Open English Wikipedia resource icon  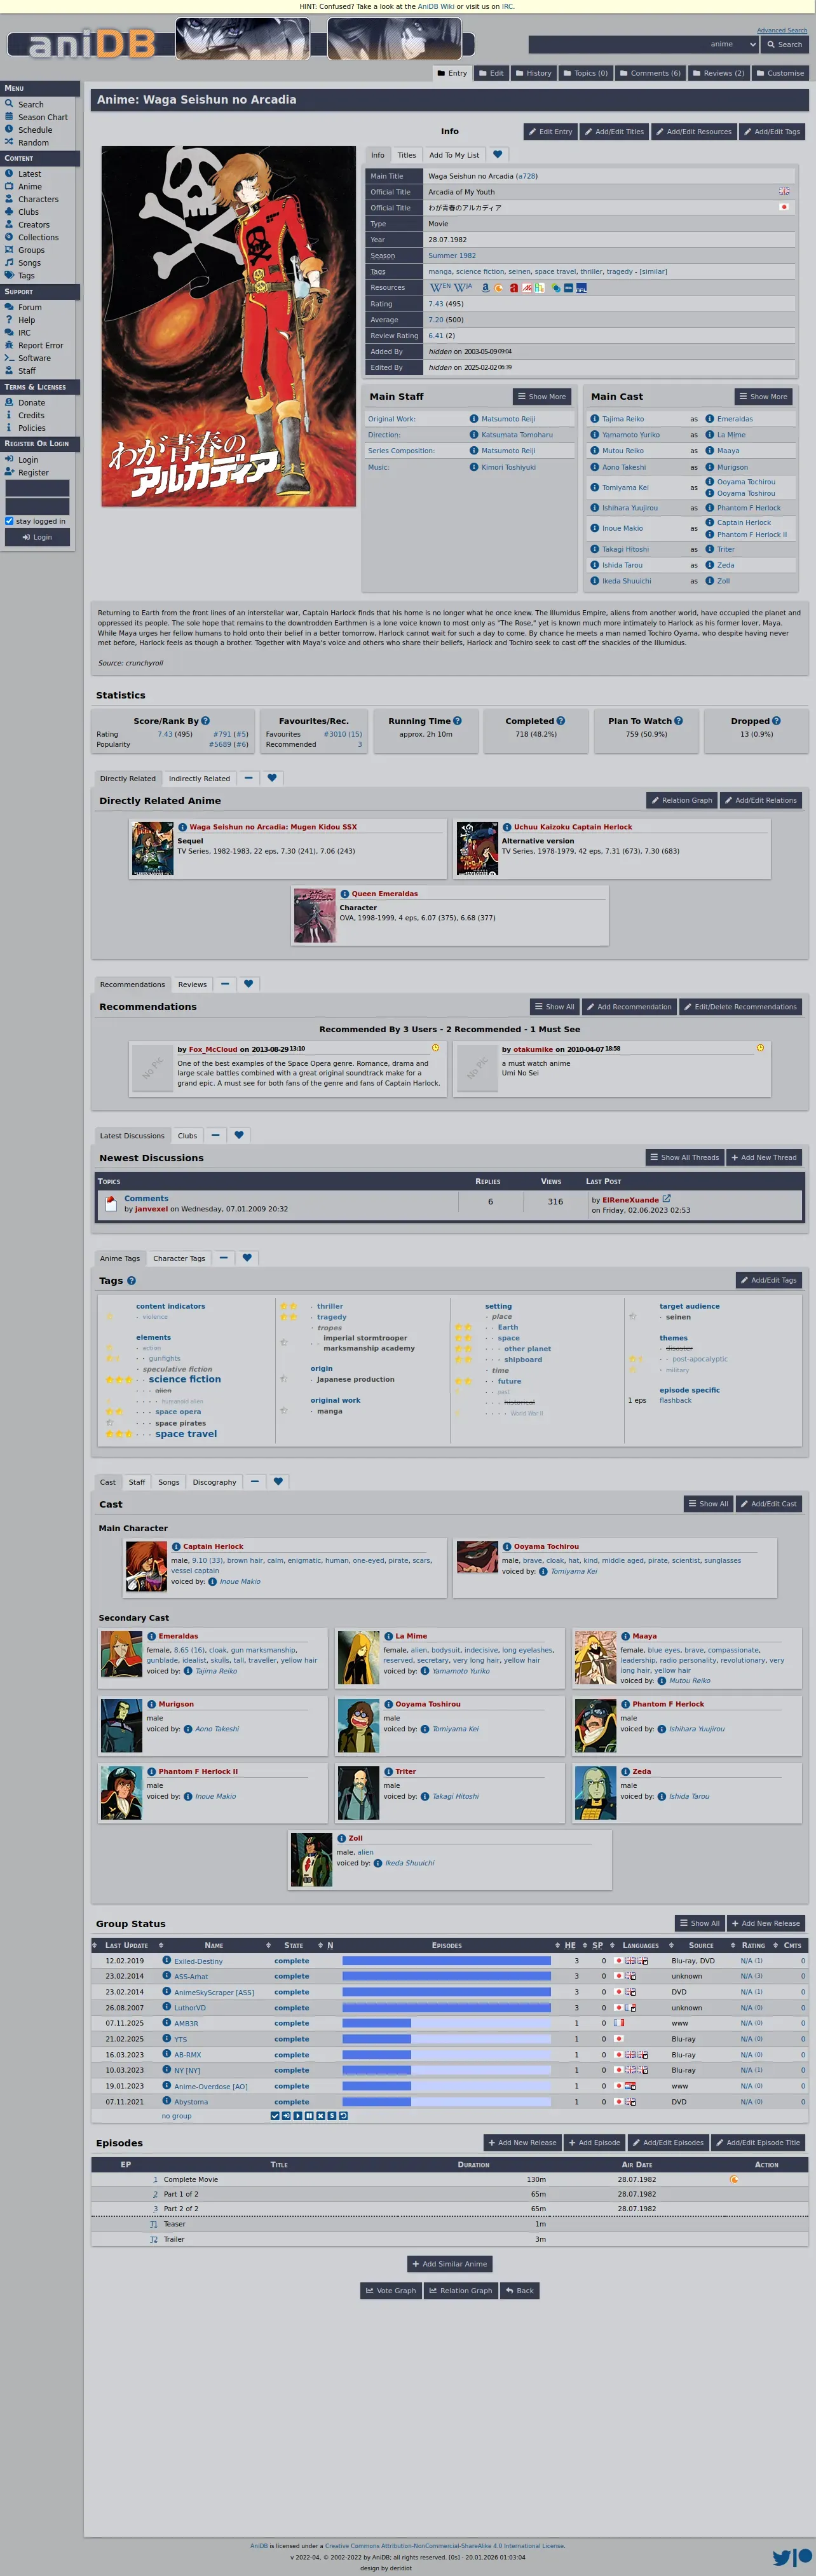coord(440,287)
